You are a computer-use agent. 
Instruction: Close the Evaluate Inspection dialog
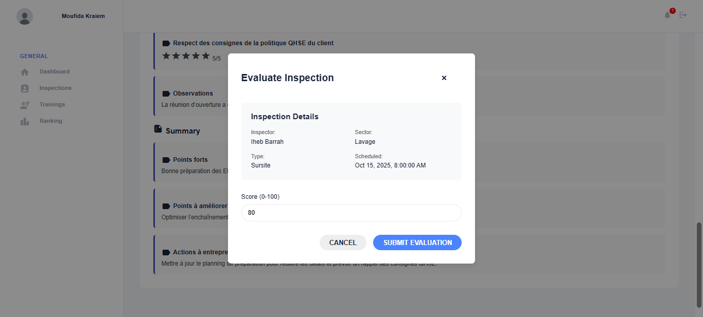point(444,78)
